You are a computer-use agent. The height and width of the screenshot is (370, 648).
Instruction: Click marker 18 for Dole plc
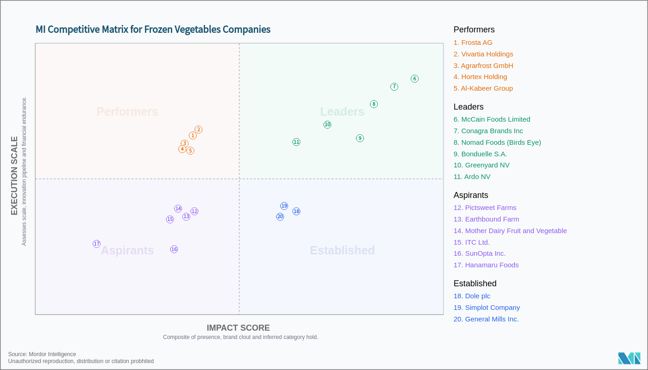[x=296, y=211]
